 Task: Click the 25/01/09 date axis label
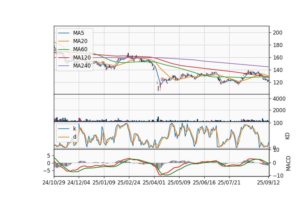point(104,183)
